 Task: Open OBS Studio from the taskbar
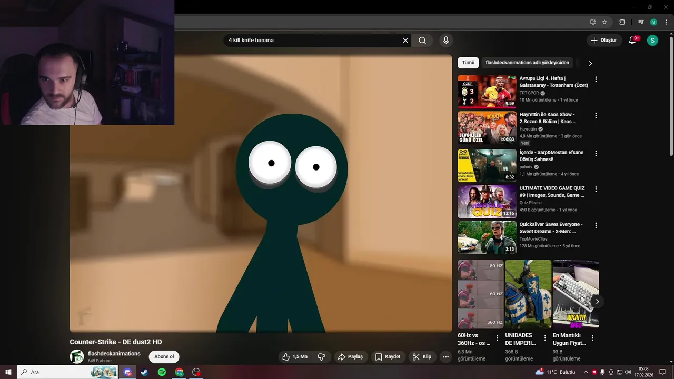tap(196, 372)
